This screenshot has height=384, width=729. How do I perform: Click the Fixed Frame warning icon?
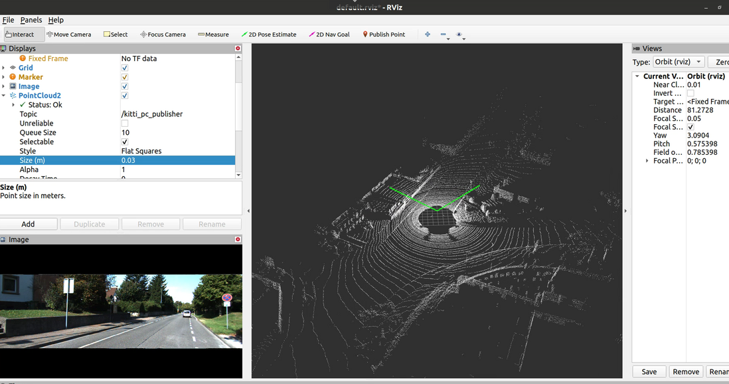(23, 58)
